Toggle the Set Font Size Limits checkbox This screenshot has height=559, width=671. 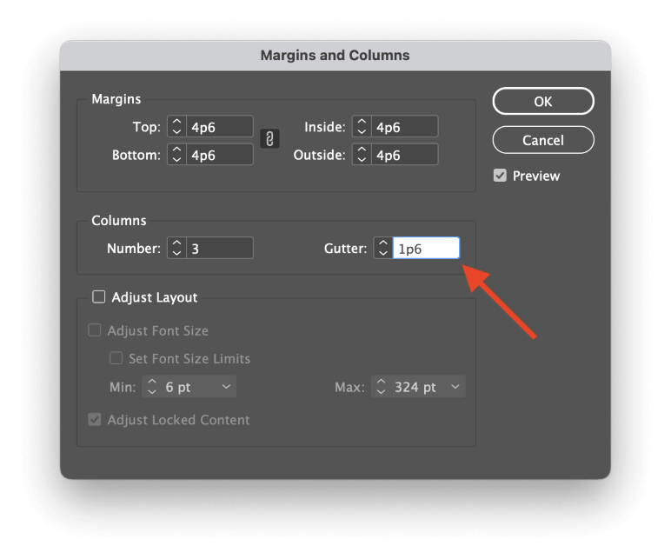(x=116, y=358)
